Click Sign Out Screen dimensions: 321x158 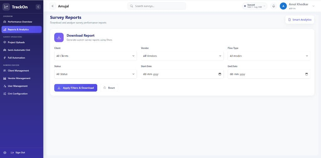(18, 153)
